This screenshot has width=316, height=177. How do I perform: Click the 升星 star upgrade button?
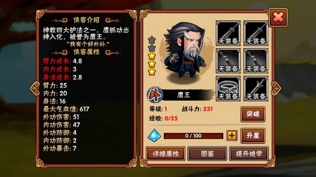point(253,136)
